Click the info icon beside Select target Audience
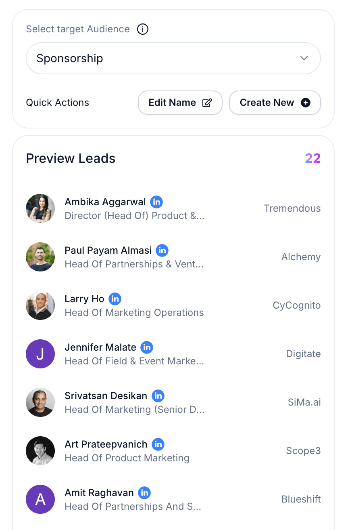This screenshot has height=530, width=350. [x=143, y=29]
